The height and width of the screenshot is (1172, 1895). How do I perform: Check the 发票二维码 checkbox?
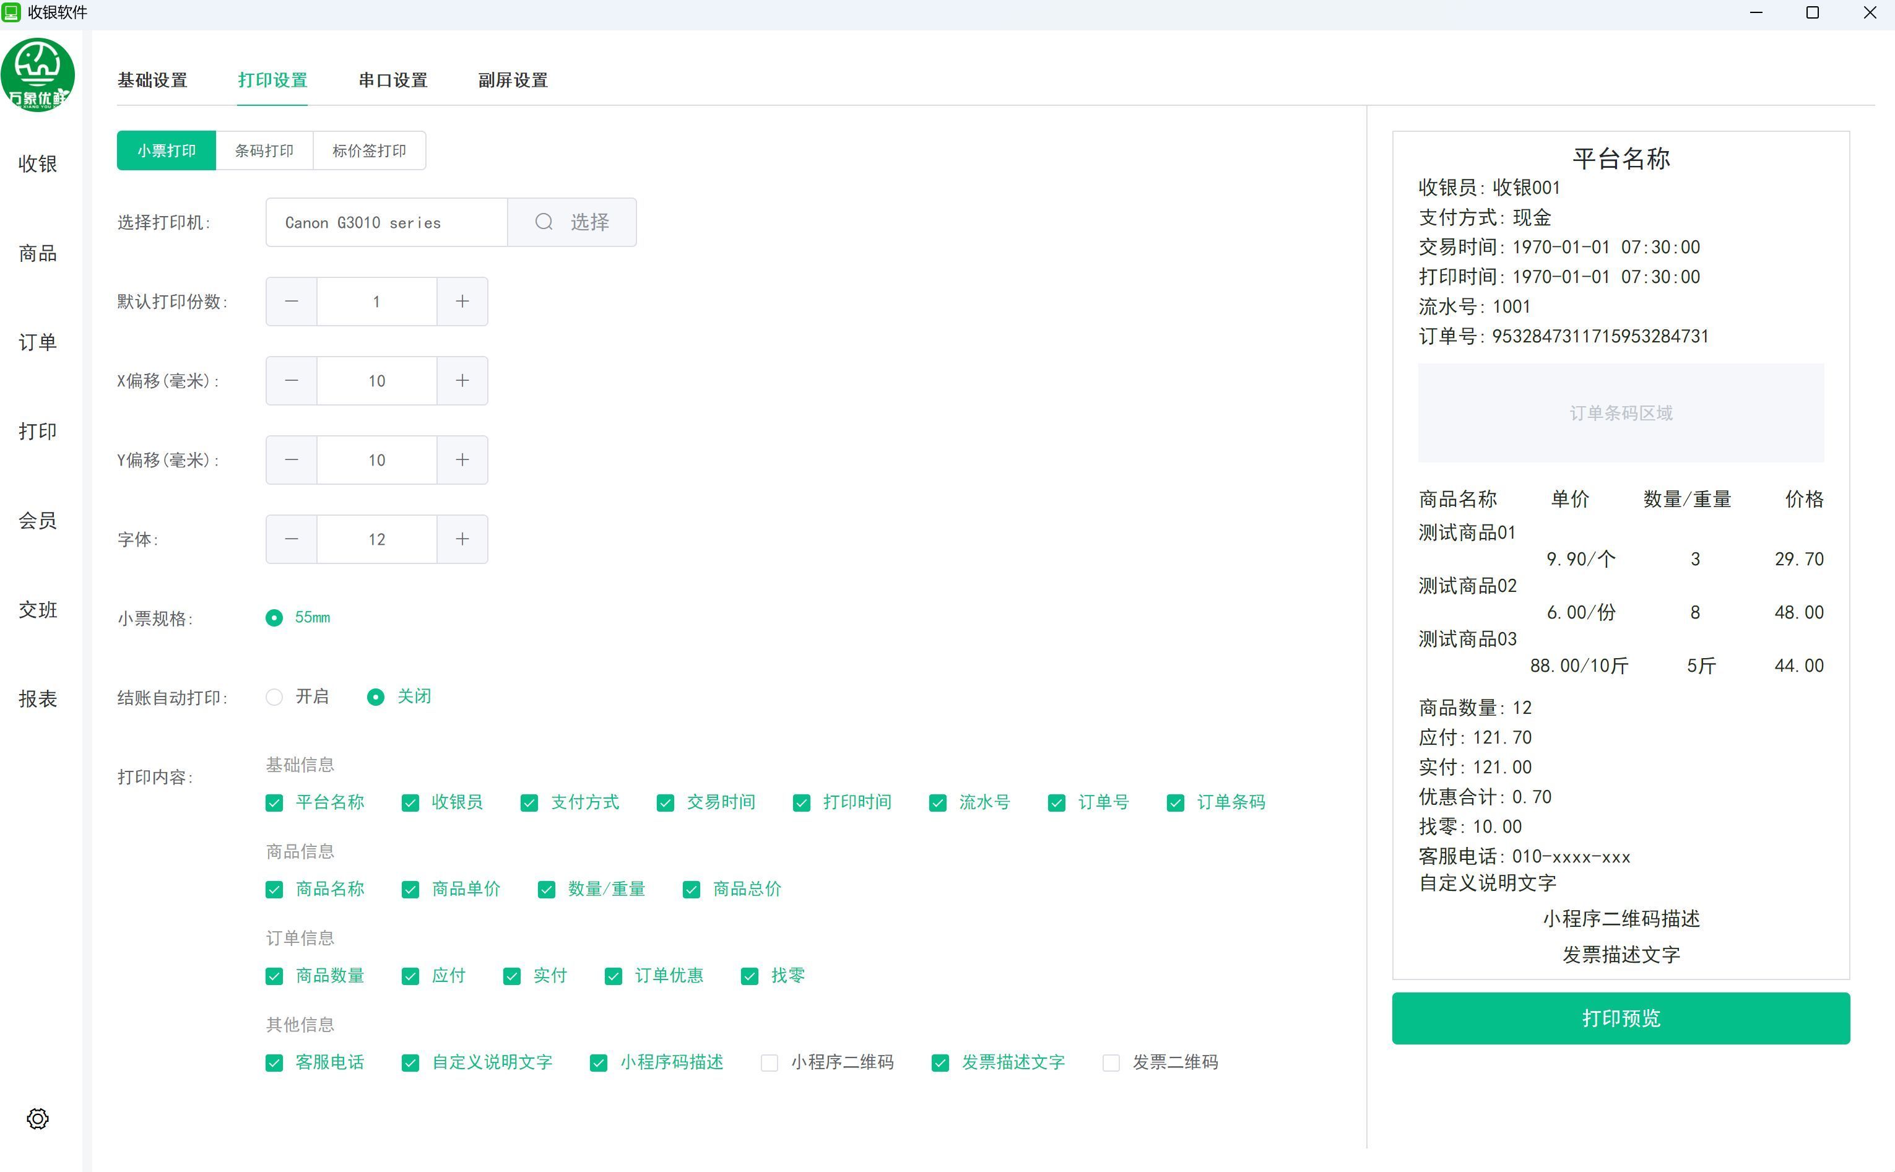click(1111, 1062)
